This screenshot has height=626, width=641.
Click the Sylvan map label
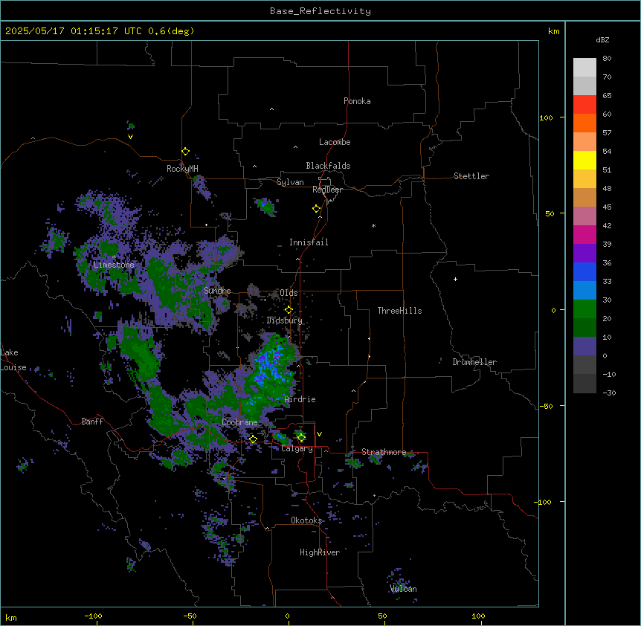290,182
